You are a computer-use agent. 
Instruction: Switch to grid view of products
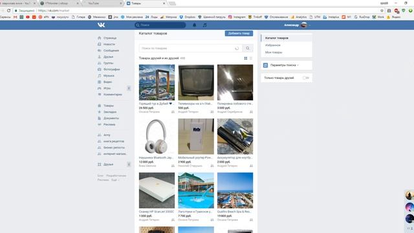246,58
